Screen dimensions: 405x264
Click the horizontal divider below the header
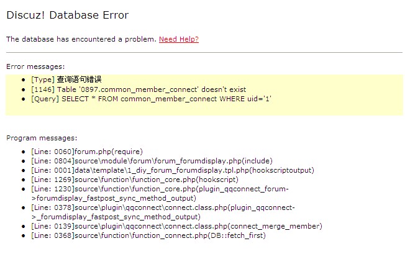coord(204,52)
